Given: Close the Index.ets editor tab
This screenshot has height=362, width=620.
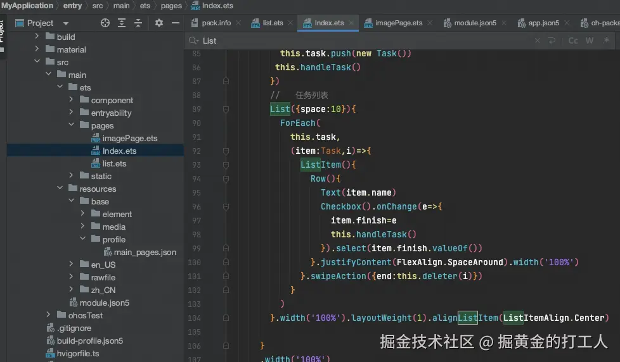Looking at the screenshot, I should click(351, 23).
